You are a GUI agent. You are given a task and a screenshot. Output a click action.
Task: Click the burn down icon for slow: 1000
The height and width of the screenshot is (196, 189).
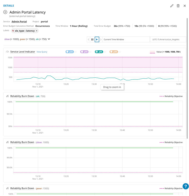point(7,142)
